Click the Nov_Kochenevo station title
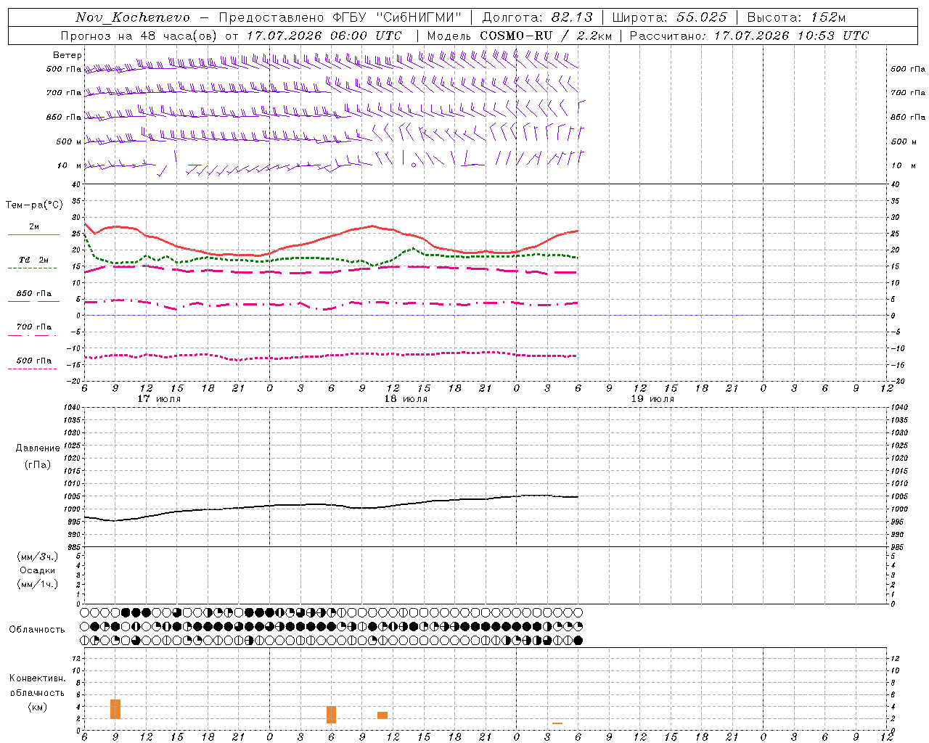Image resolution: width=929 pixels, height=743 pixels. [133, 17]
